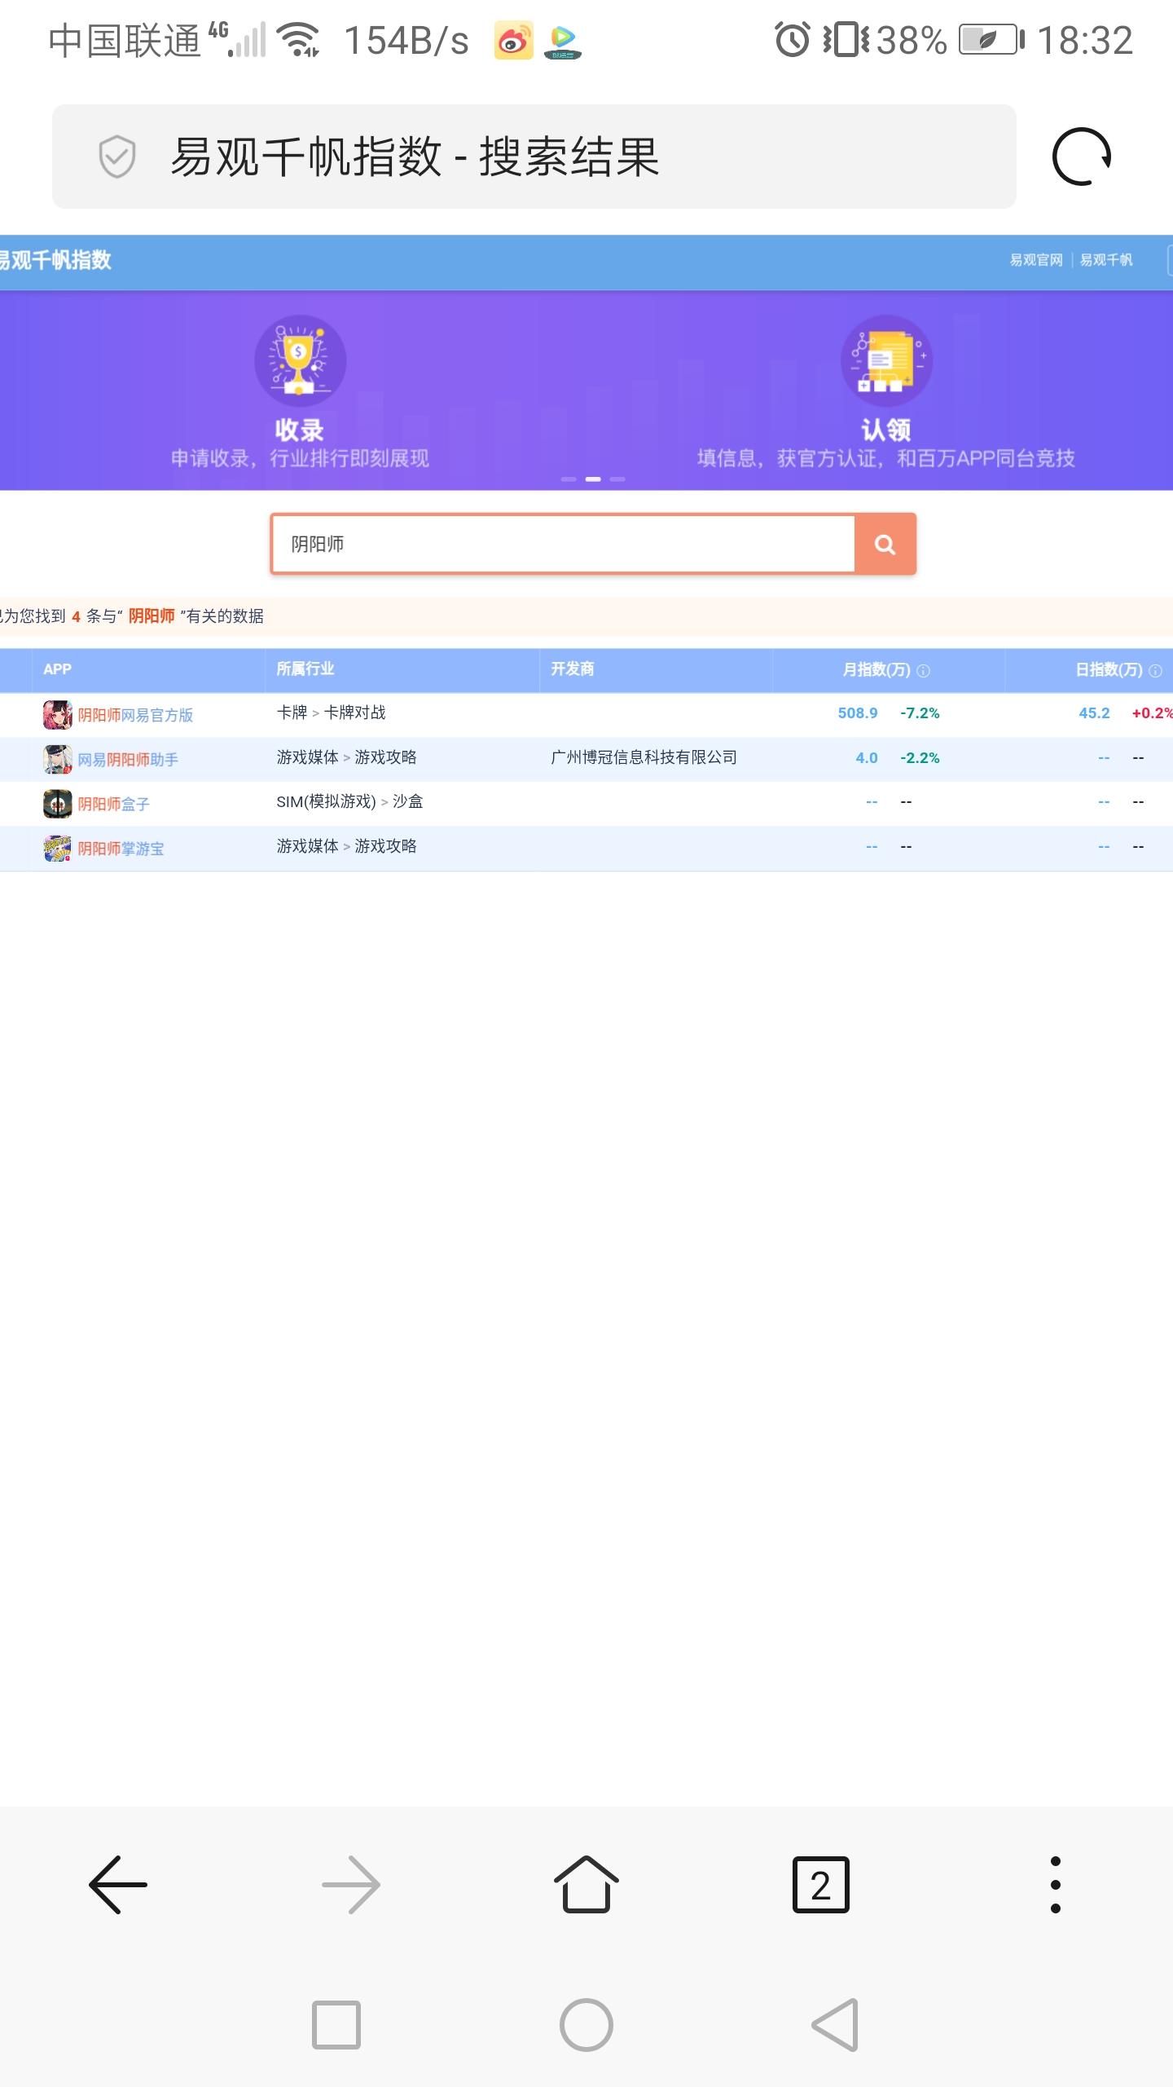Select the 卡牌 > 卡牌对战 industry cell

pos(331,713)
